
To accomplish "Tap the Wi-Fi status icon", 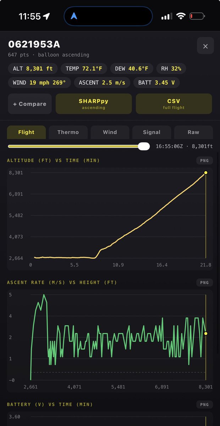I will 181,16.
